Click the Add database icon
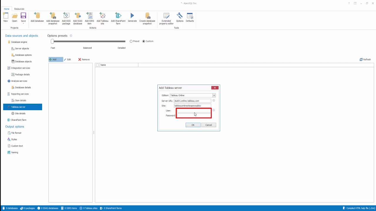 tap(37, 16)
